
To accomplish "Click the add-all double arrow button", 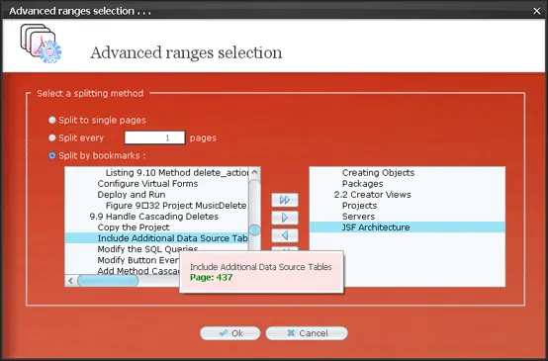I will click(285, 200).
